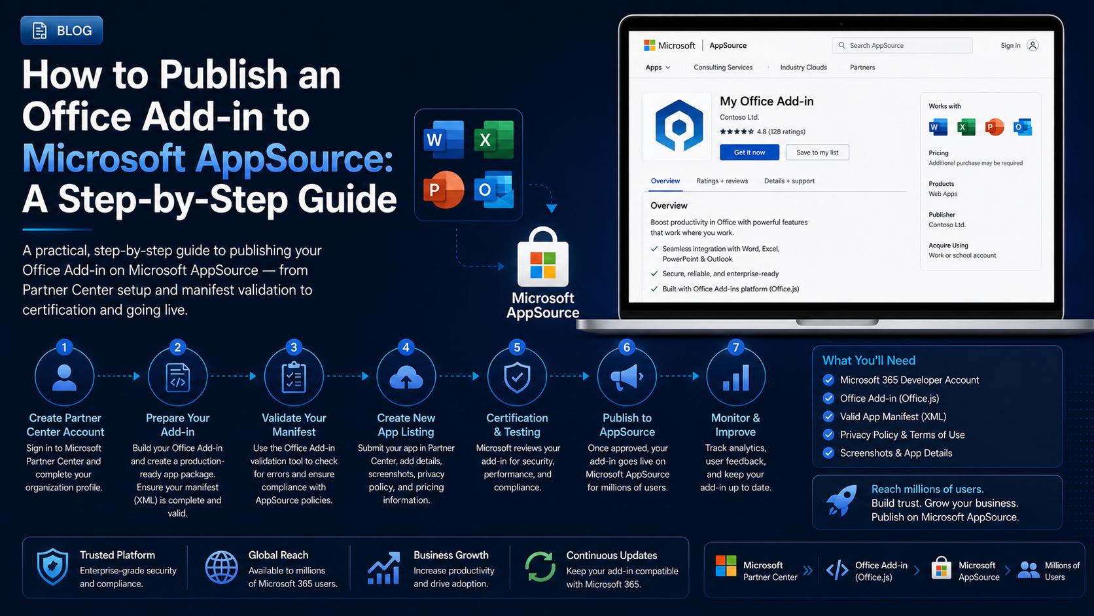Click the Trusted Platform shield icon
This screenshot has height=616, width=1094.
coord(52,567)
